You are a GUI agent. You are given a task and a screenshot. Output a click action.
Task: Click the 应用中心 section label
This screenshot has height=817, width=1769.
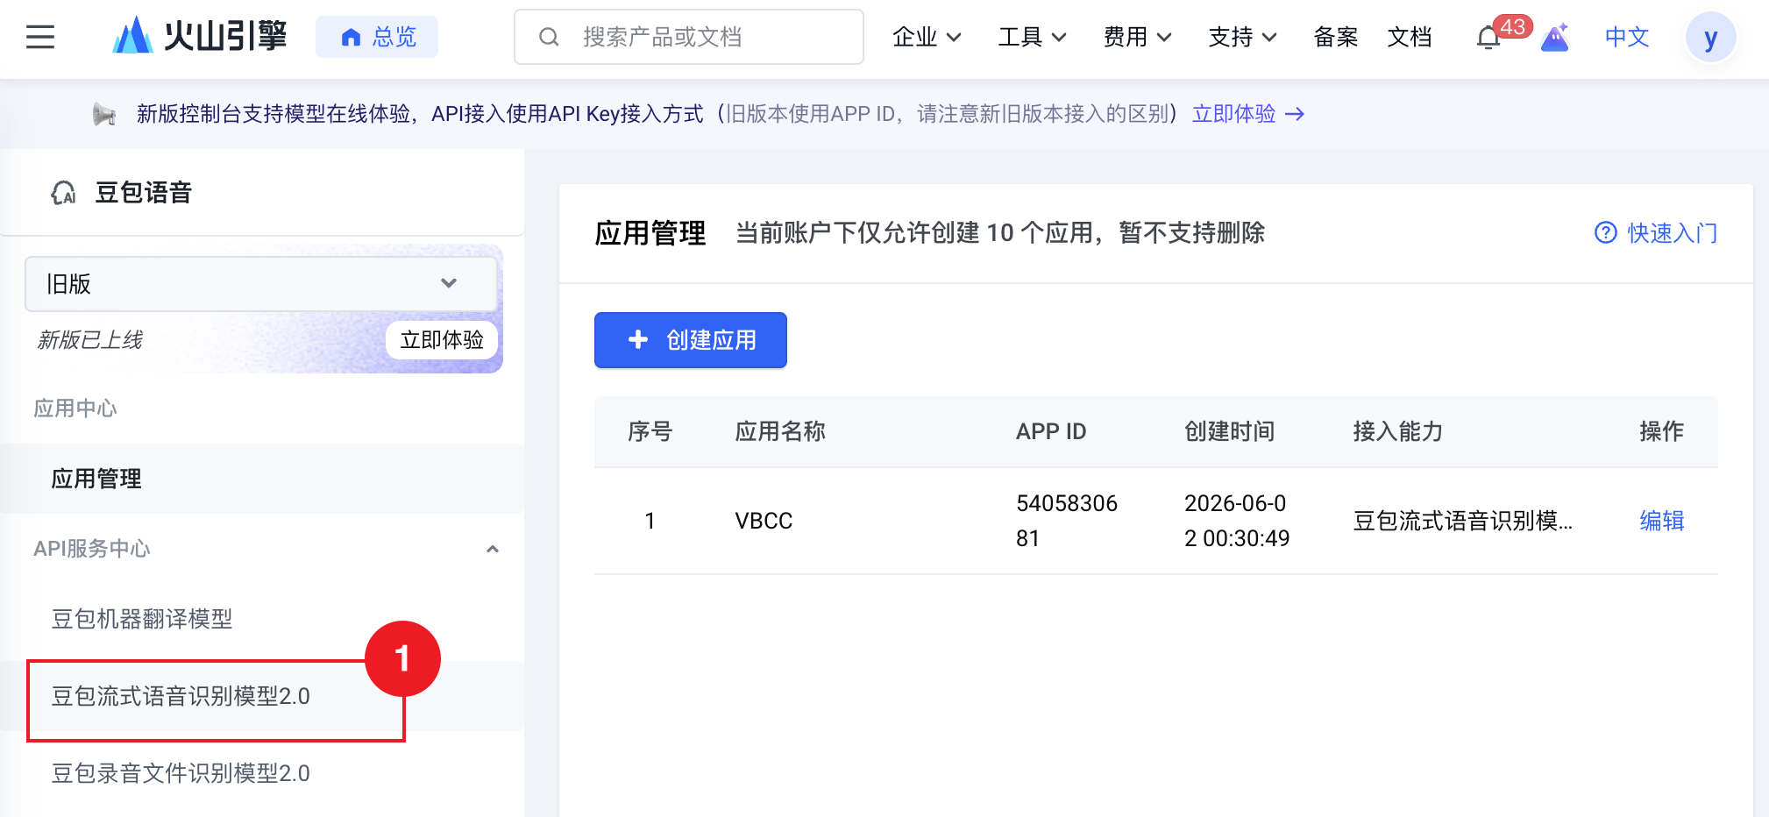75,408
